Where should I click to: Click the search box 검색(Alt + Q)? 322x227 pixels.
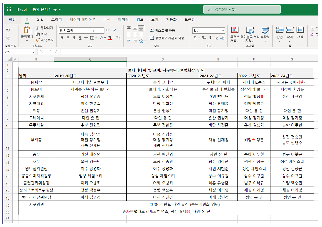tap(242, 9)
